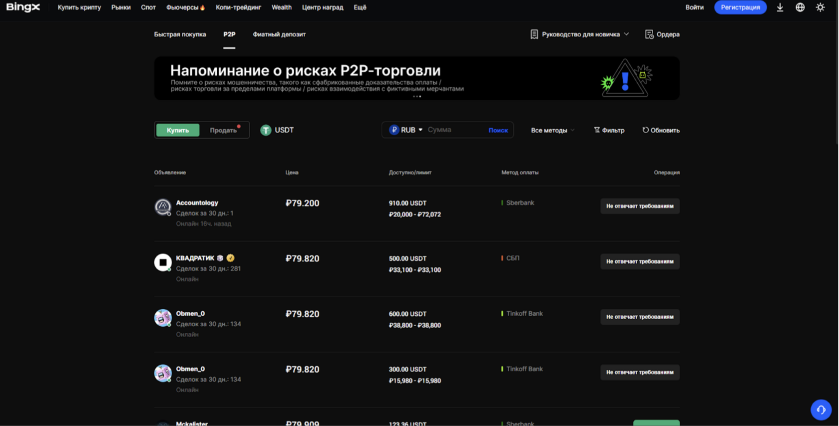
Task: Click the gold verified badge next to КВАДРАТИК
Action: click(x=230, y=258)
